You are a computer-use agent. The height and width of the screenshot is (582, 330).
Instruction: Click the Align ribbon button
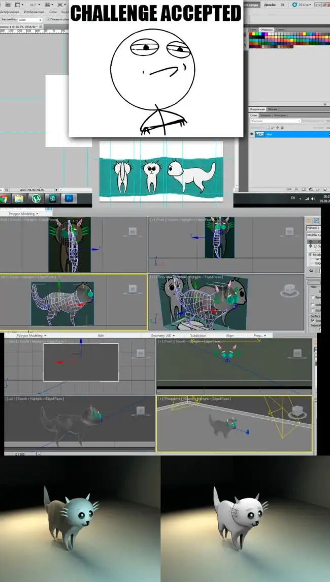point(230,336)
